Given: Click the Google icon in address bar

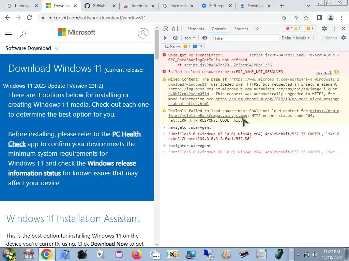Looking at the screenshot, I should coord(284,18).
